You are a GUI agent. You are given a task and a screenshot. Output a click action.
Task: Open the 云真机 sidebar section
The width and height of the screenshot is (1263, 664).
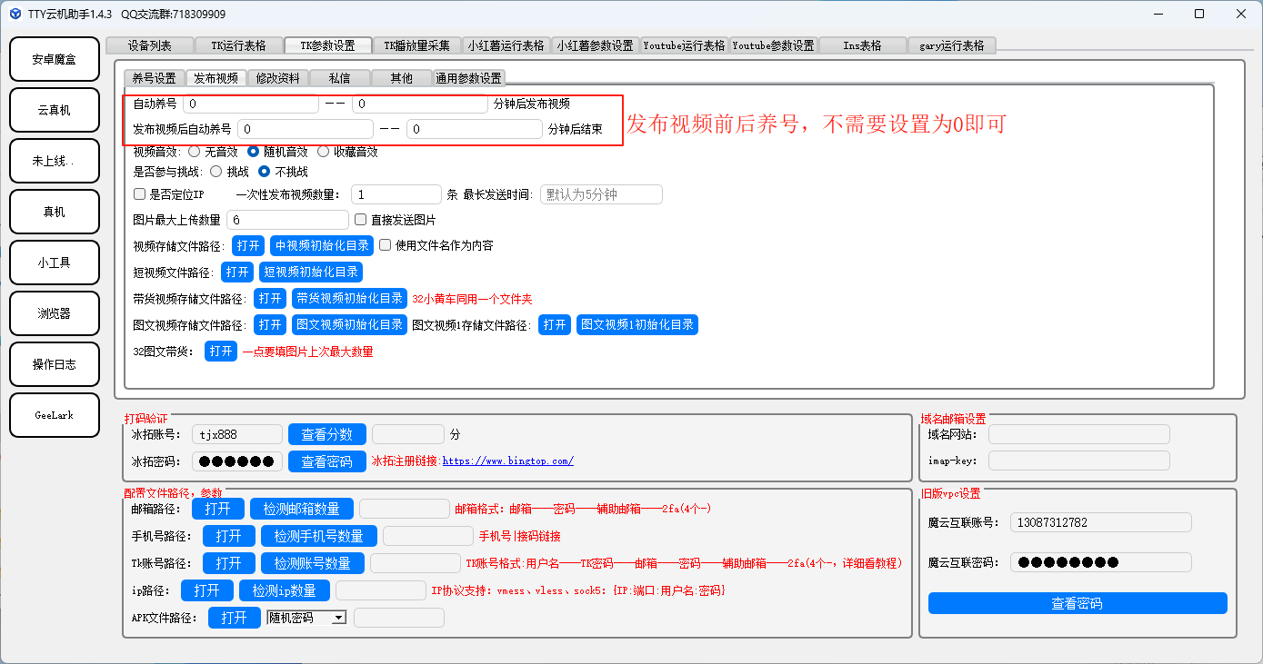click(54, 110)
